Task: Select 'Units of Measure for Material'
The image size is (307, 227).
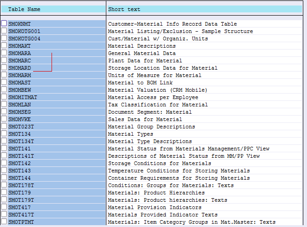Action: [155, 75]
